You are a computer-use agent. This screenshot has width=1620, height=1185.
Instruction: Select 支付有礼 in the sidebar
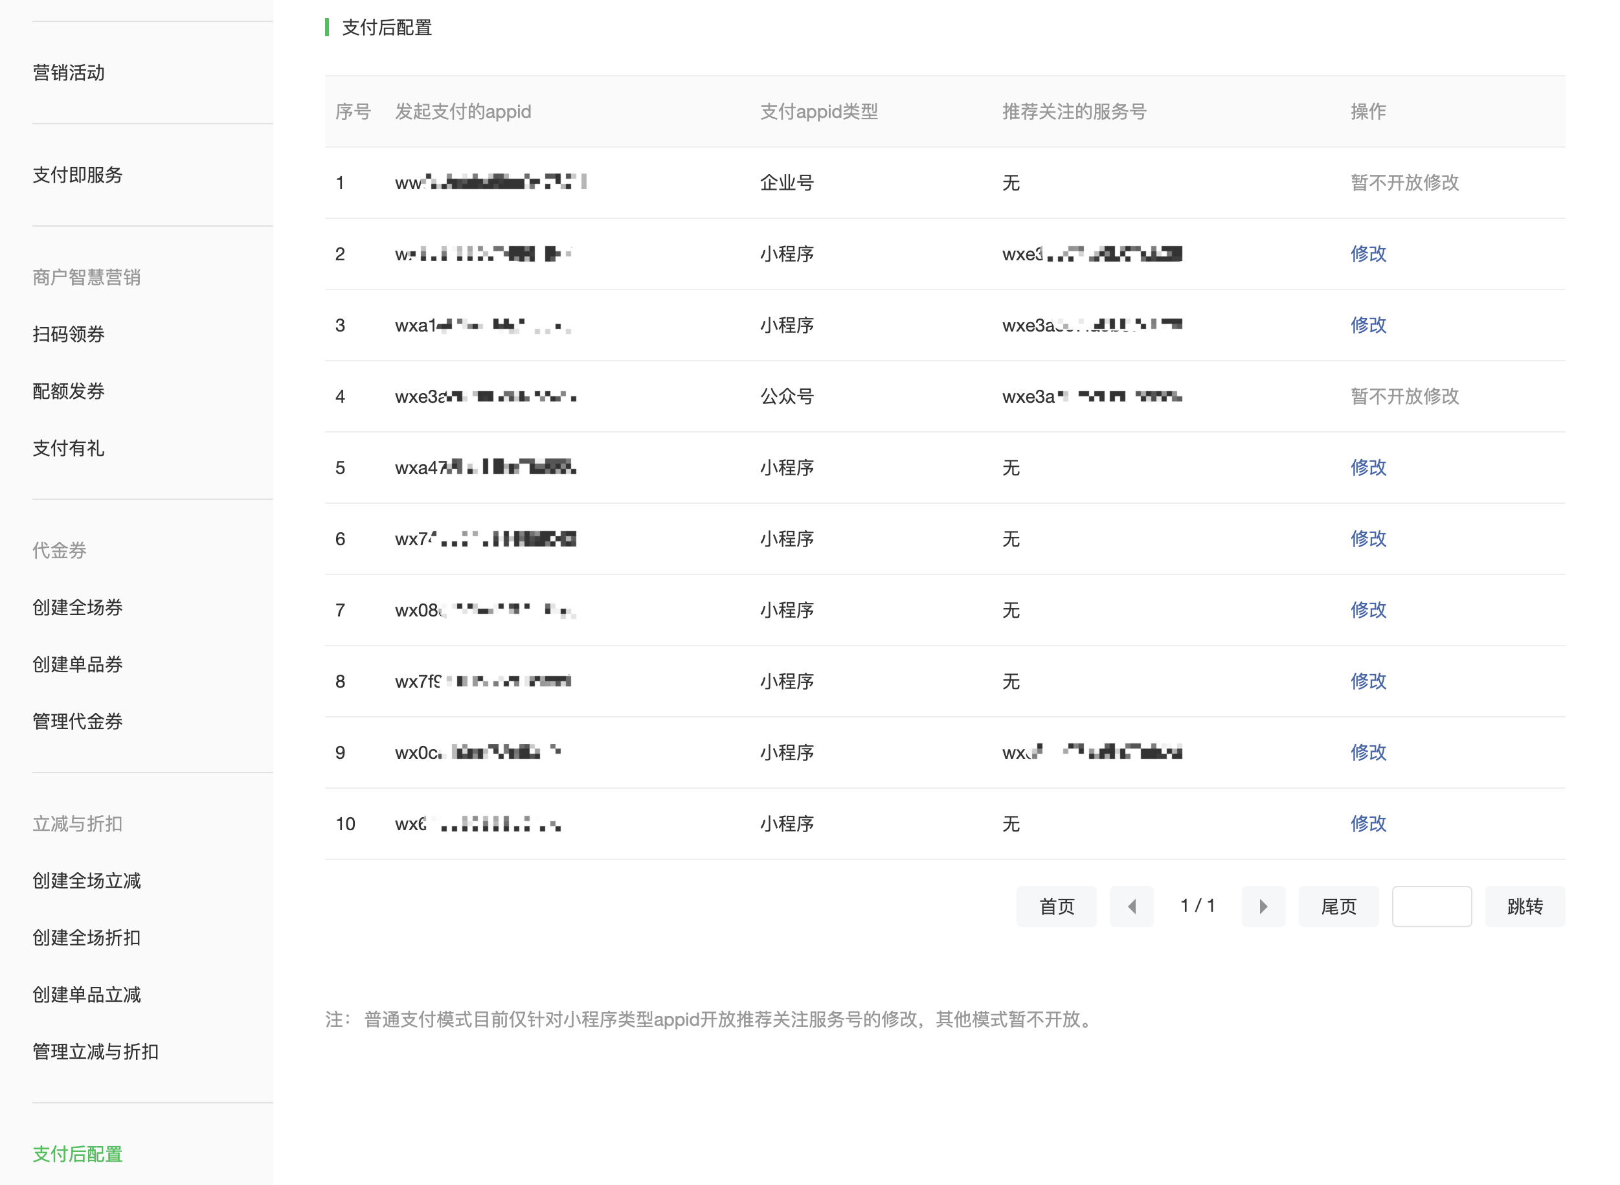[x=69, y=448]
